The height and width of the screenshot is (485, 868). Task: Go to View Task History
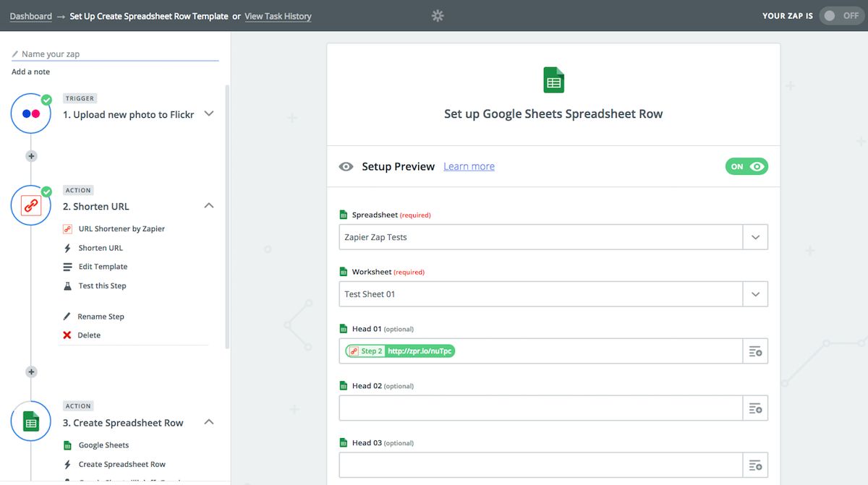click(278, 16)
